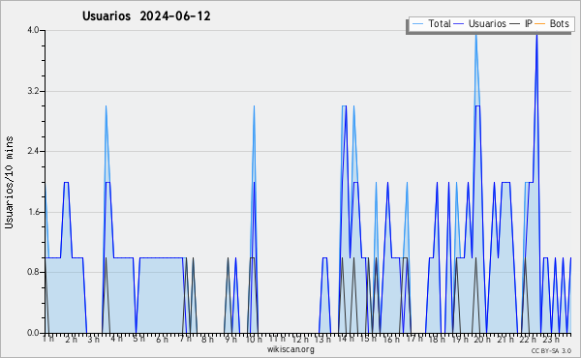Click the '14 h' x-axis label

pyautogui.click(x=346, y=339)
